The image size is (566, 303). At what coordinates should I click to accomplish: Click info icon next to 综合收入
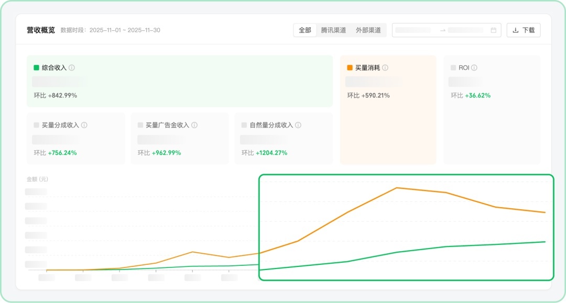[x=72, y=68]
